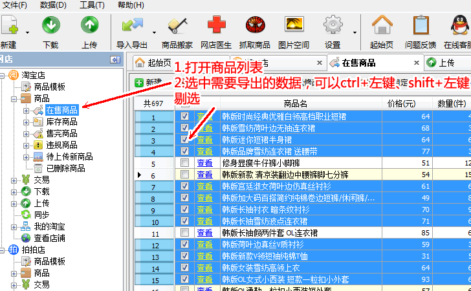471x291 pixels.
Task: Expand the 下载 tree node
Action: pyautogui.click(x=14, y=192)
